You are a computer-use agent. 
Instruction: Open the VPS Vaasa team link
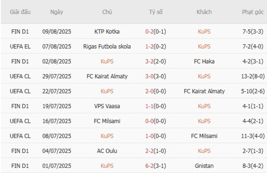107,106
